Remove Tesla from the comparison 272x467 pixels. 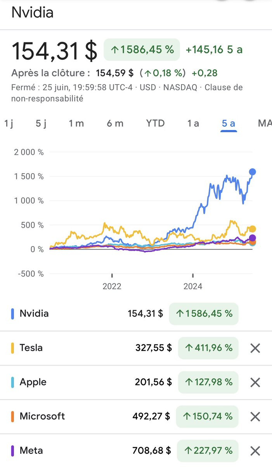[255, 348]
